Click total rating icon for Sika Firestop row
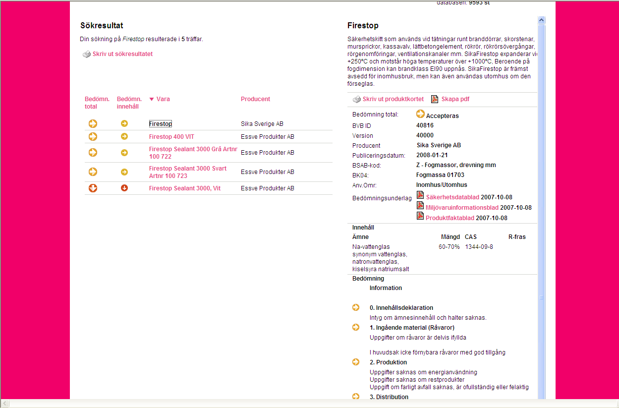Viewport: 619px width, 408px height. click(93, 123)
